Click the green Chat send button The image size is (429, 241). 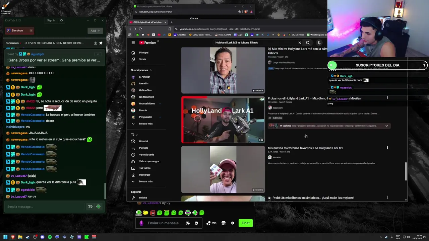(246, 223)
